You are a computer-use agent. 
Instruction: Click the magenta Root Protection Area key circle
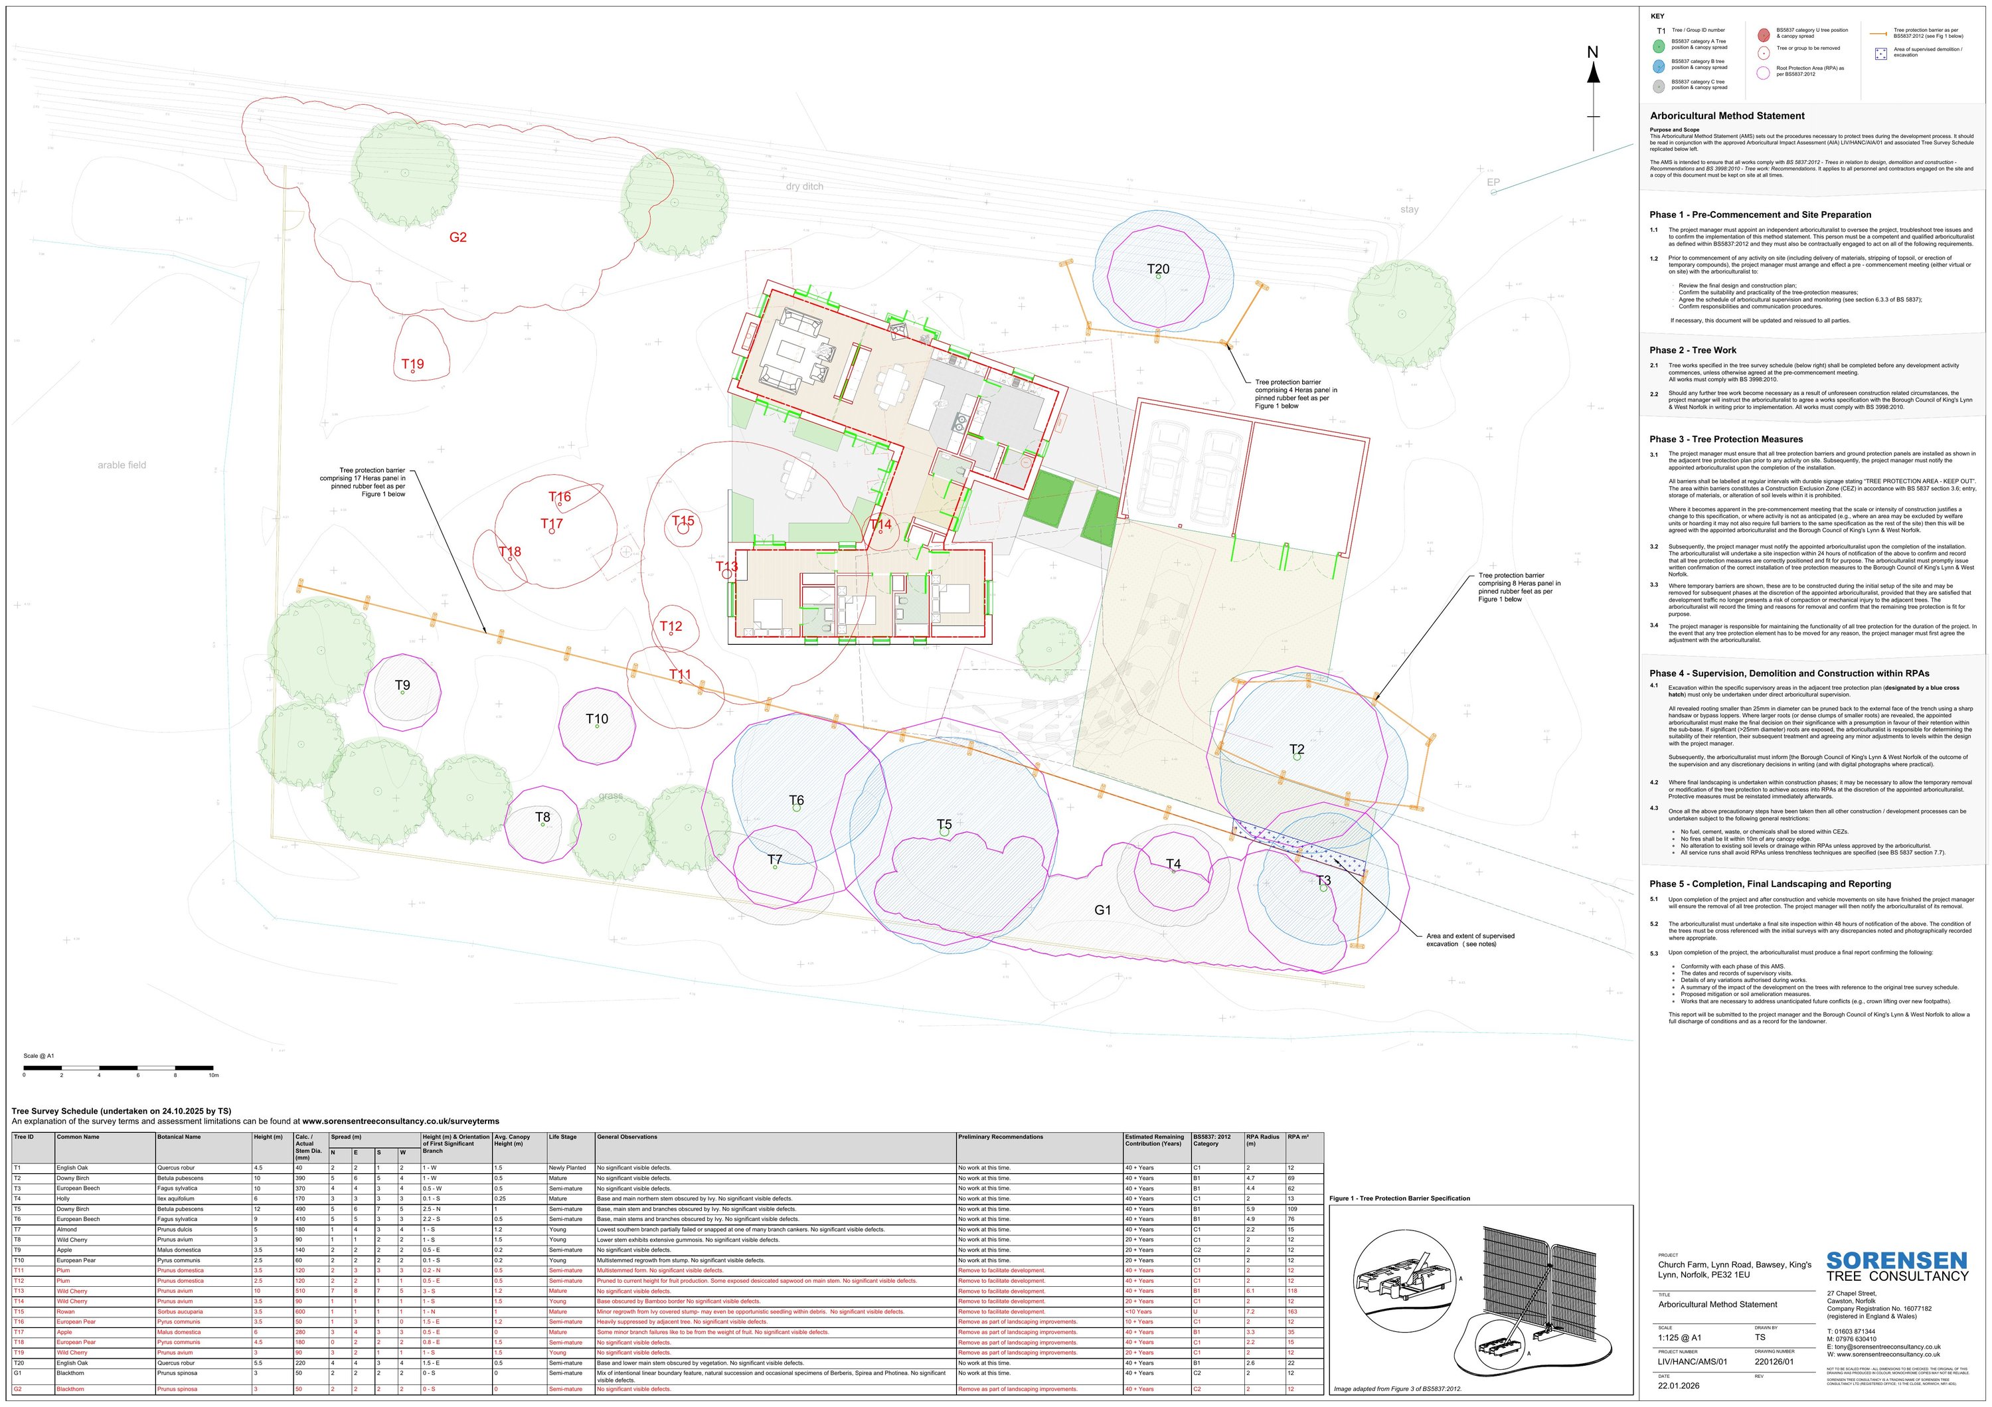(1763, 73)
